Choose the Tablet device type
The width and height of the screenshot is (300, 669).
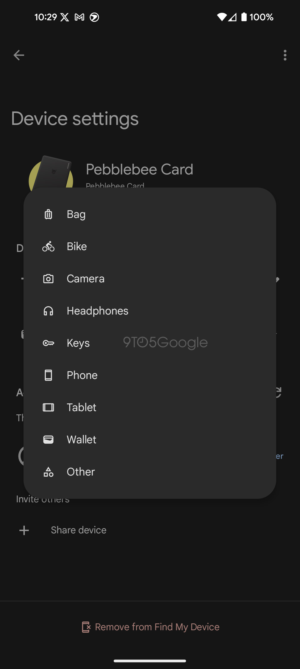81,407
